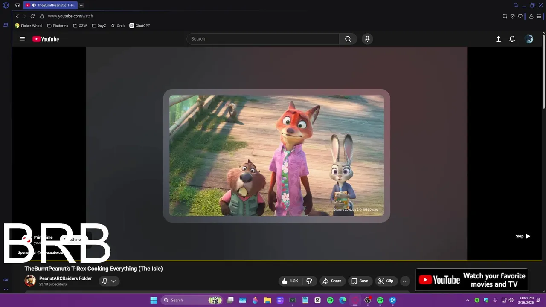The width and height of the screenshot is (546, 307).
Task: Dislike the video with thumbs down
Action: pyautogui.click(x=310, y=281)
